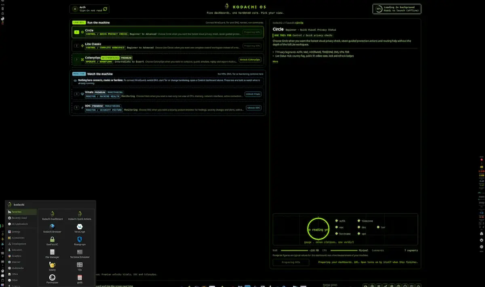Click the Preparing 60% button on the Lite Classic row
Viewport: 485px width, 287px height.
pos(252,46)
